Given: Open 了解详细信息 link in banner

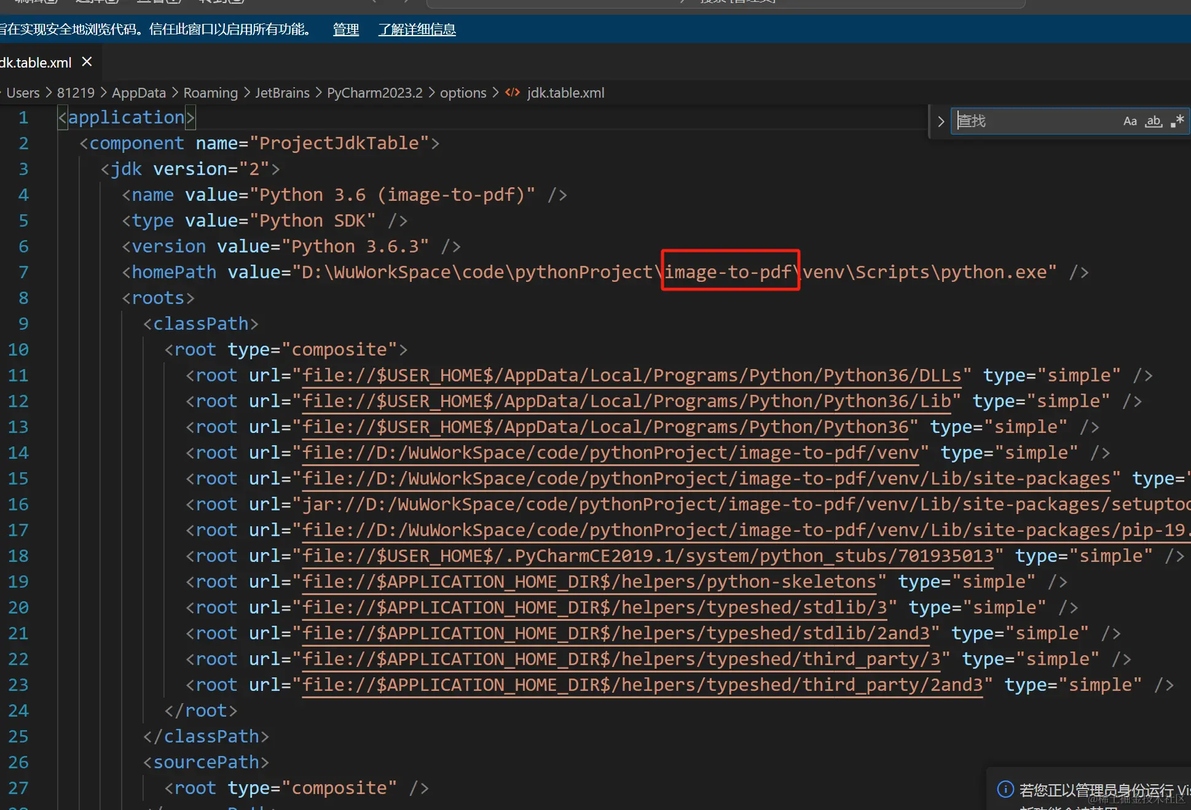Looking at the screenshot, I should point(417,29).
